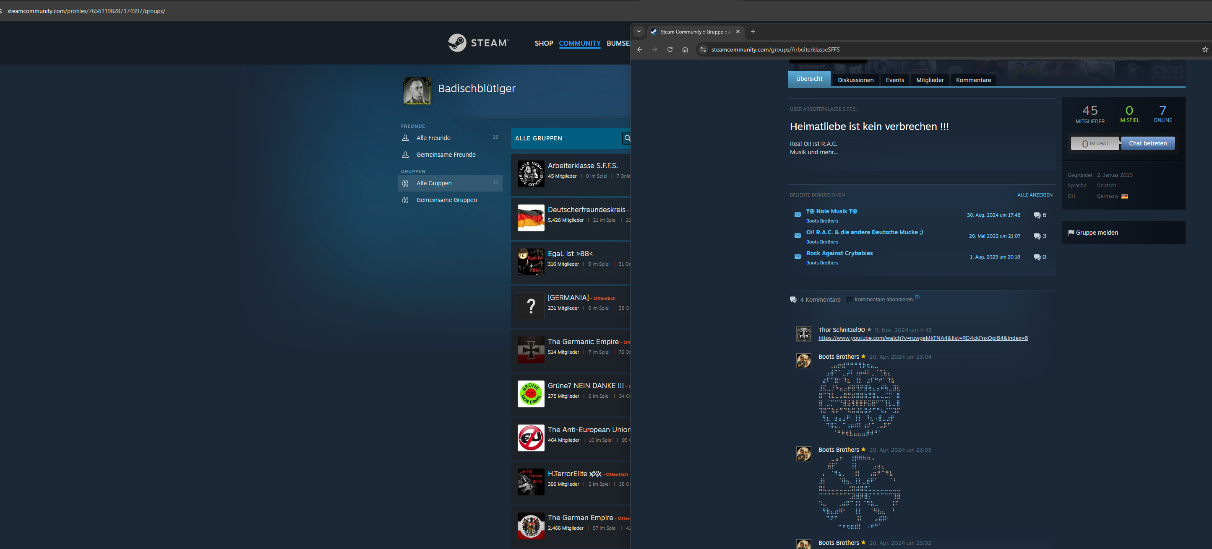This screenshot has width=1212, height=549.
Task: Select Gemeinsame Gruppen in the sidebar
Action: coord(446,200)
